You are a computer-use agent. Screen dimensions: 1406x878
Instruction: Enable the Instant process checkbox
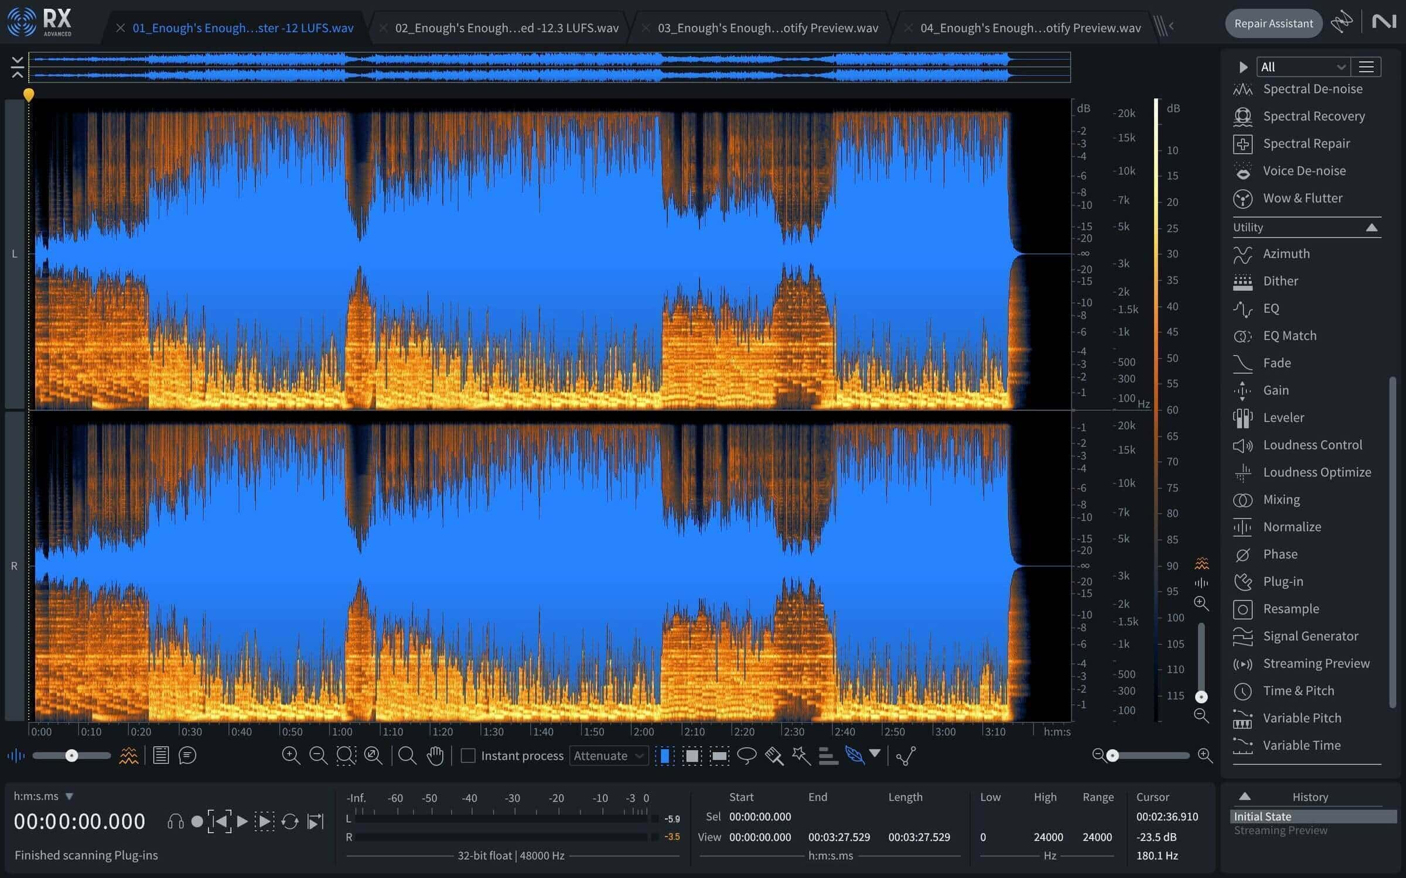pyautogui.click(x=468, y=756)
